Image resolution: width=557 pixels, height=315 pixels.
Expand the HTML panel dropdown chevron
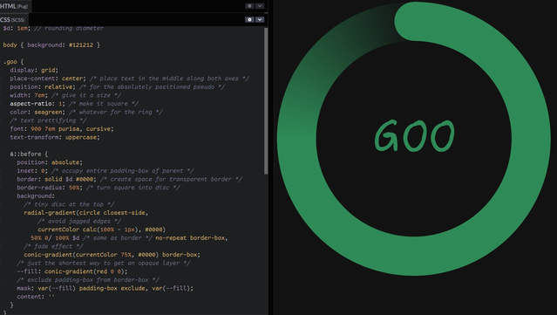coord(260,6)
